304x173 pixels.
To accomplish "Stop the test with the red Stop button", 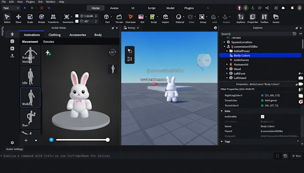I will pos(42,8).
